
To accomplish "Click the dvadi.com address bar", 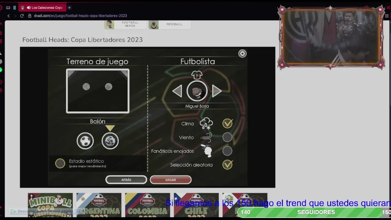I will tap(80, 16).
